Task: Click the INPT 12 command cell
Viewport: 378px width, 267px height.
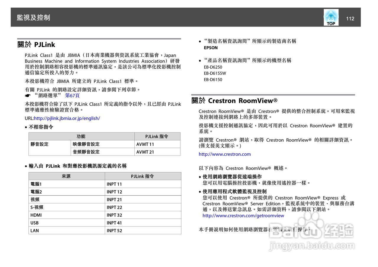Action: tap(143, 191)
